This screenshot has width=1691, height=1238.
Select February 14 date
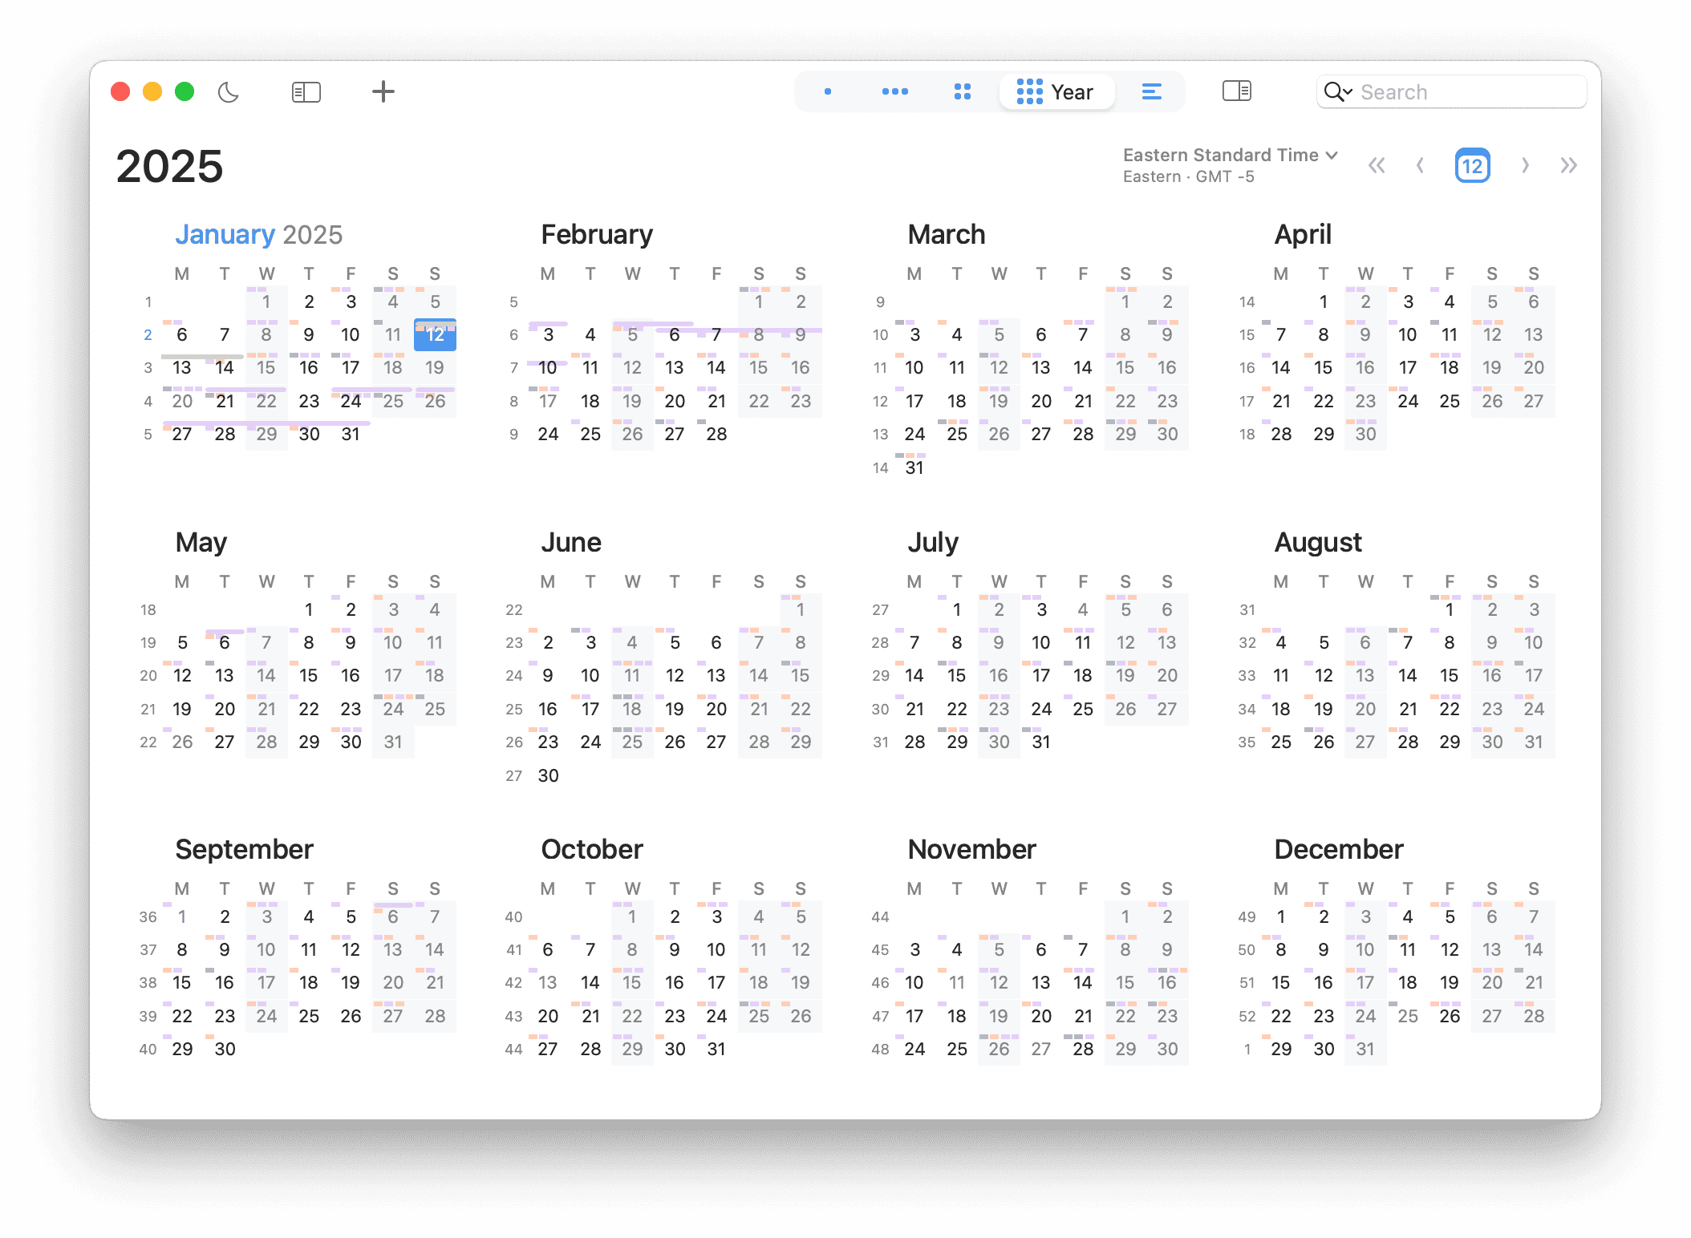[716, 367]
